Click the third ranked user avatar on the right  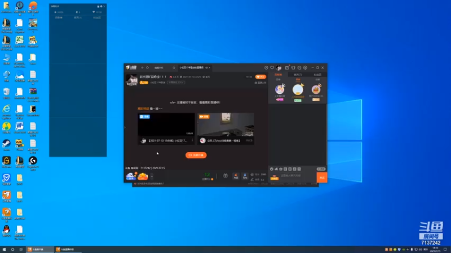(x=316, y=90)
